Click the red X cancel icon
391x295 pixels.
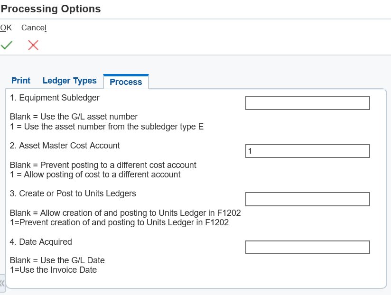pos(33,46)
